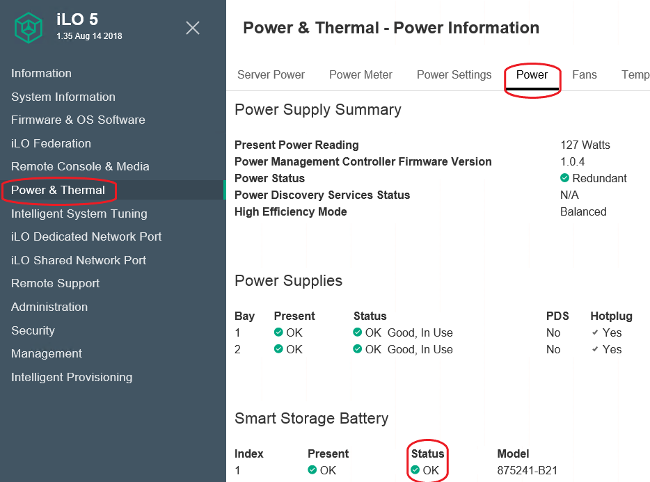The height and width of the screenshot is (482, 650).
Task: View the Fans tab
Action: [x=585, y=74]
